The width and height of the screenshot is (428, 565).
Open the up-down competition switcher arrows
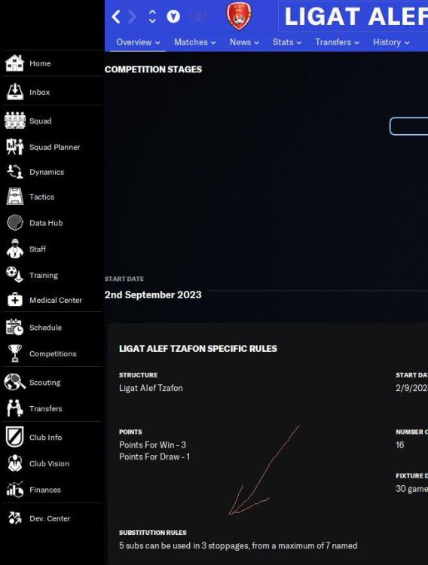tap(152, 17)
